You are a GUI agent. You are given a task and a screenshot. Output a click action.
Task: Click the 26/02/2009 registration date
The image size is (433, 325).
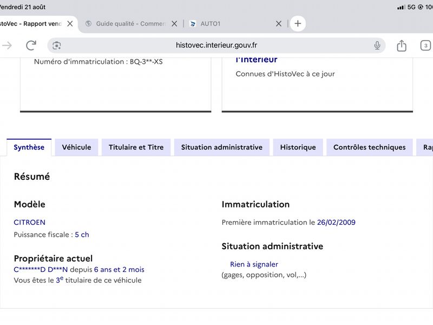(x=336, y=223)
